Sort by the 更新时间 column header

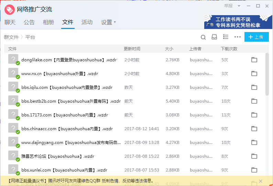click(132, 49)
